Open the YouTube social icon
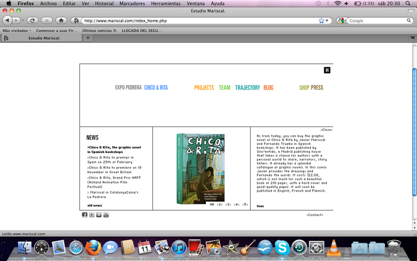417x261 pixels. tap(106, 215)
